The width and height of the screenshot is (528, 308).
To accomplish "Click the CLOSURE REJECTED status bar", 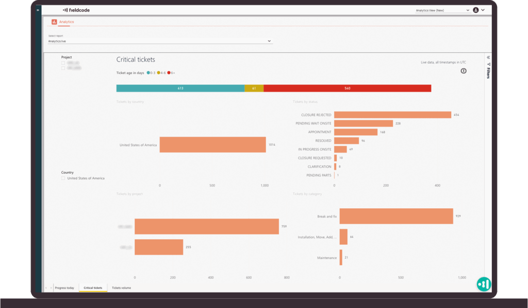I will (392, 115).
